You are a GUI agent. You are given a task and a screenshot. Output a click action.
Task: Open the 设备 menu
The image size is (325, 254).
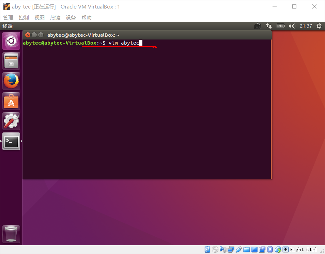pyautogui.click(x=71, y=18)
